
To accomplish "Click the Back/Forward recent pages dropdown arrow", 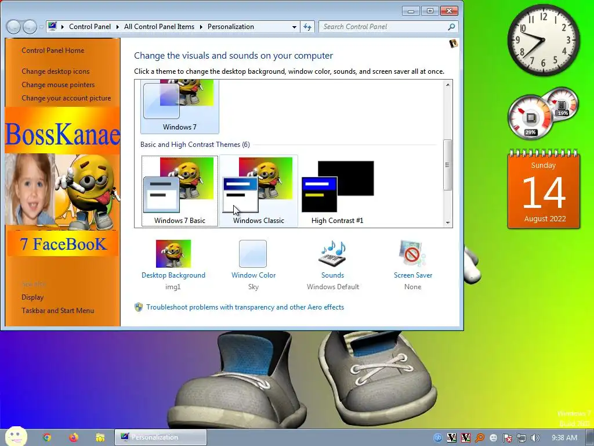I will tap(41, 27).
